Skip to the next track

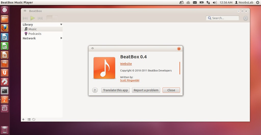40,18
